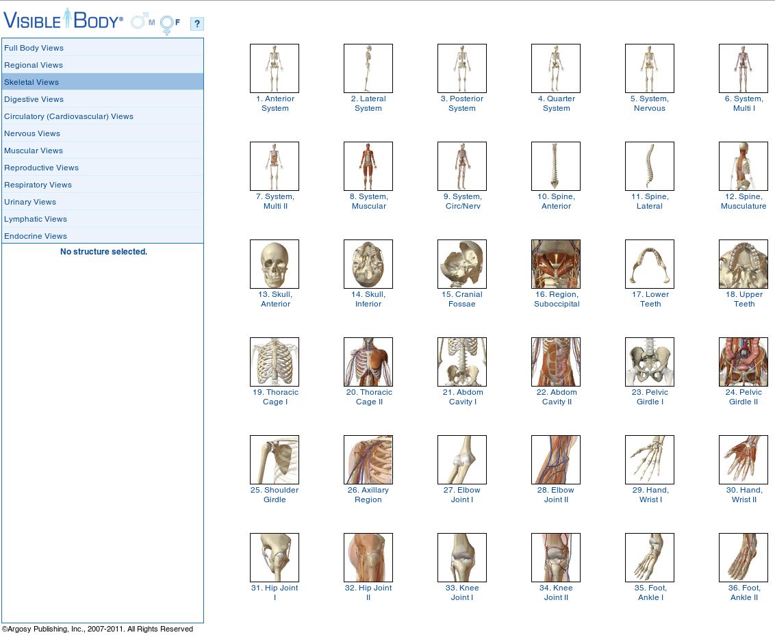Open the Foot, Ankle II view
The height and width of the screenshot is (637, 775).
pos(743,557)
